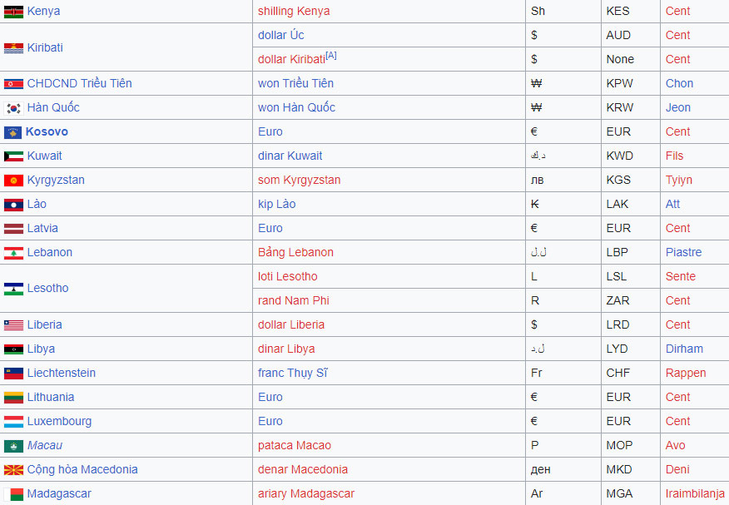Open the Madagascar country link
Viewport: 729px width, 505px height.
tap(59, 493)
